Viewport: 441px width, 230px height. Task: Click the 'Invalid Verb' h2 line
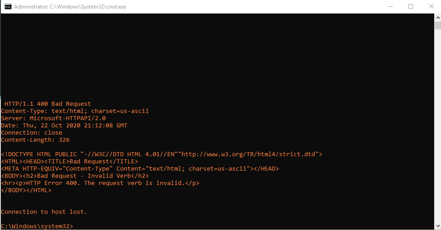click(x=75, y=176)
